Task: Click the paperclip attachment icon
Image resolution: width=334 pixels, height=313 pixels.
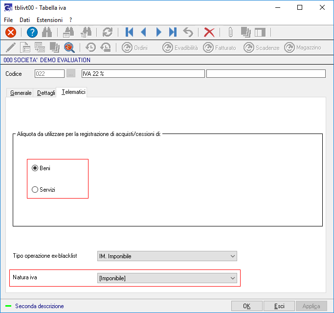Action: (x=231, y=32)
